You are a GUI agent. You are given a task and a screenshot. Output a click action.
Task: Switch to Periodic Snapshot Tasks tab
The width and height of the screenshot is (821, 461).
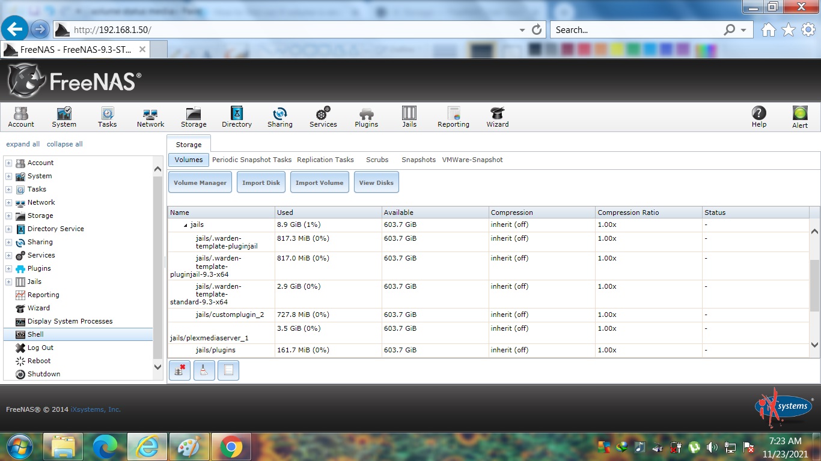pyautogui.click(x=252, y=160)
